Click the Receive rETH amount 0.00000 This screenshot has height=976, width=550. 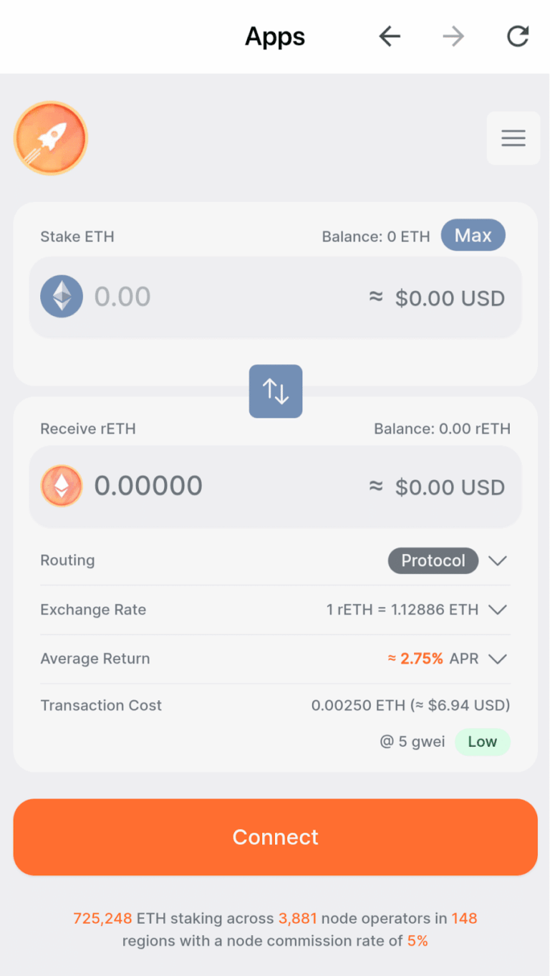[x=149, y=486]
